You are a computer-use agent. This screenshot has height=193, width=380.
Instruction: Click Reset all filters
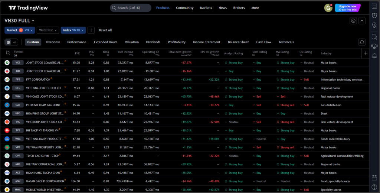click(x=105, y=30)
